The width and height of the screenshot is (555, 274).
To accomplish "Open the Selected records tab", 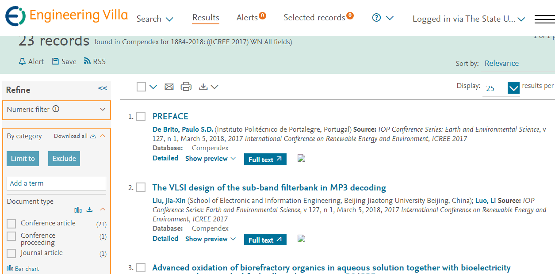I will 314,18.
